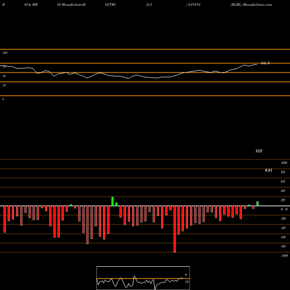Click the 0 label below the RSI panel

[3, 99]
